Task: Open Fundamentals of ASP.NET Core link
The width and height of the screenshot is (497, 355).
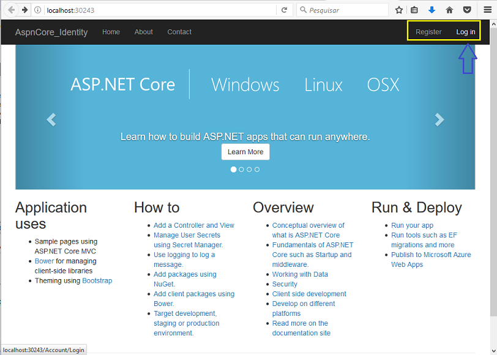Action: 313,255
